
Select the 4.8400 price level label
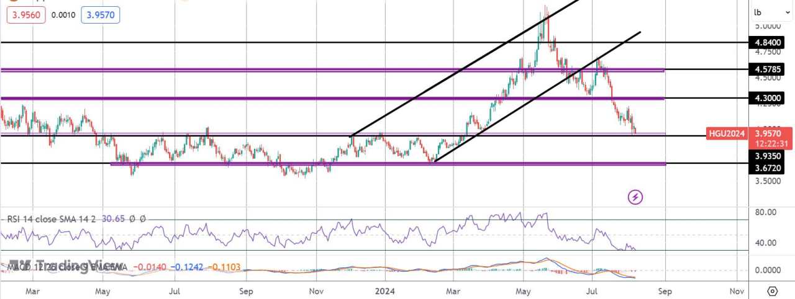765,43
